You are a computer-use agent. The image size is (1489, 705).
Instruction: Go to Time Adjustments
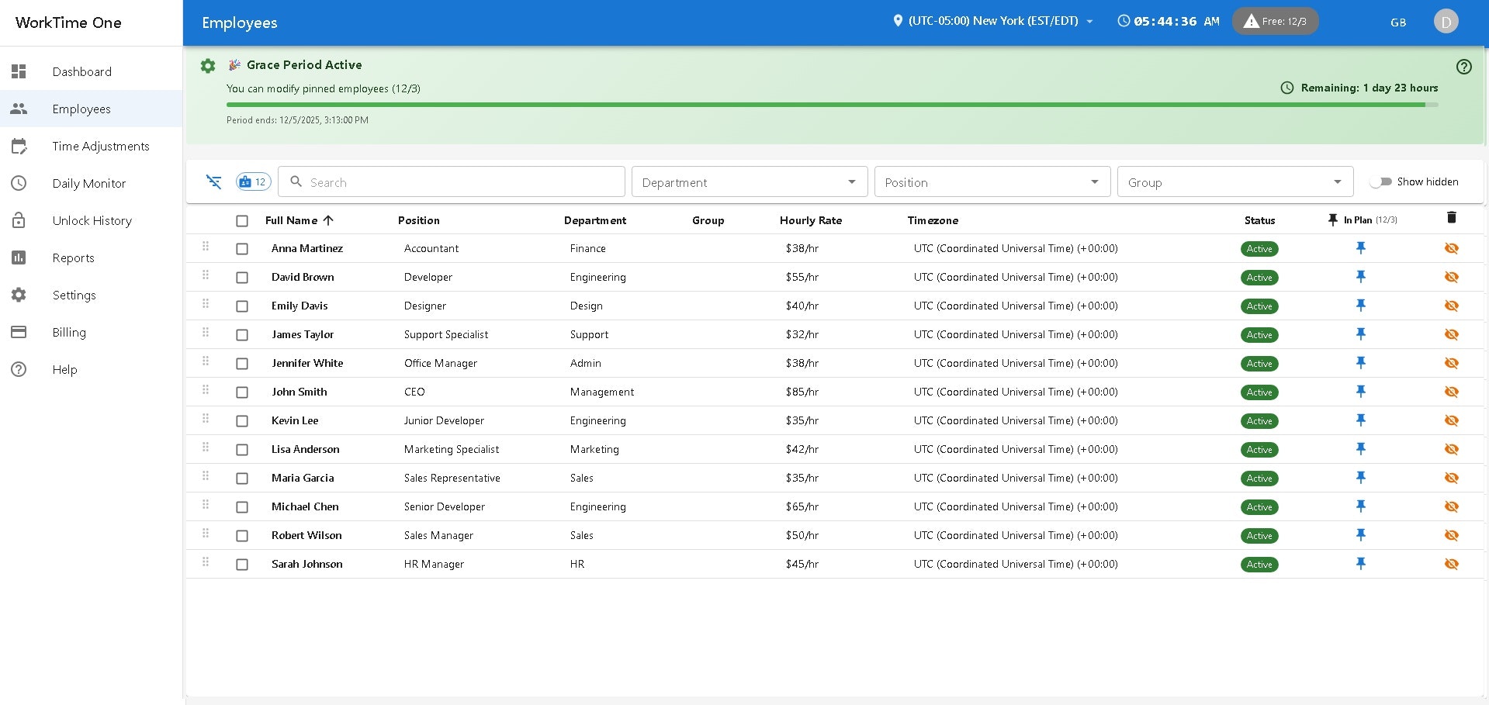(x=91, y=146)
